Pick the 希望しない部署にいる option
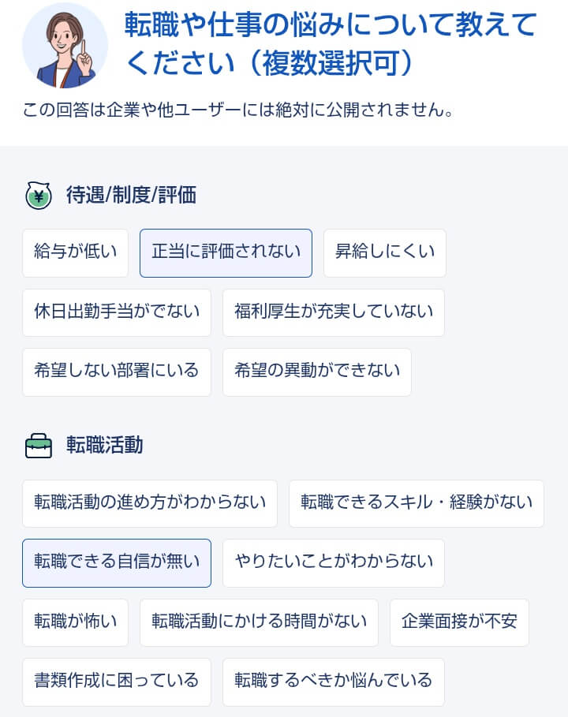 117,372
